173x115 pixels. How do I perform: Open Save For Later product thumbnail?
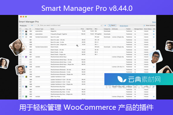tap(26, 37)
